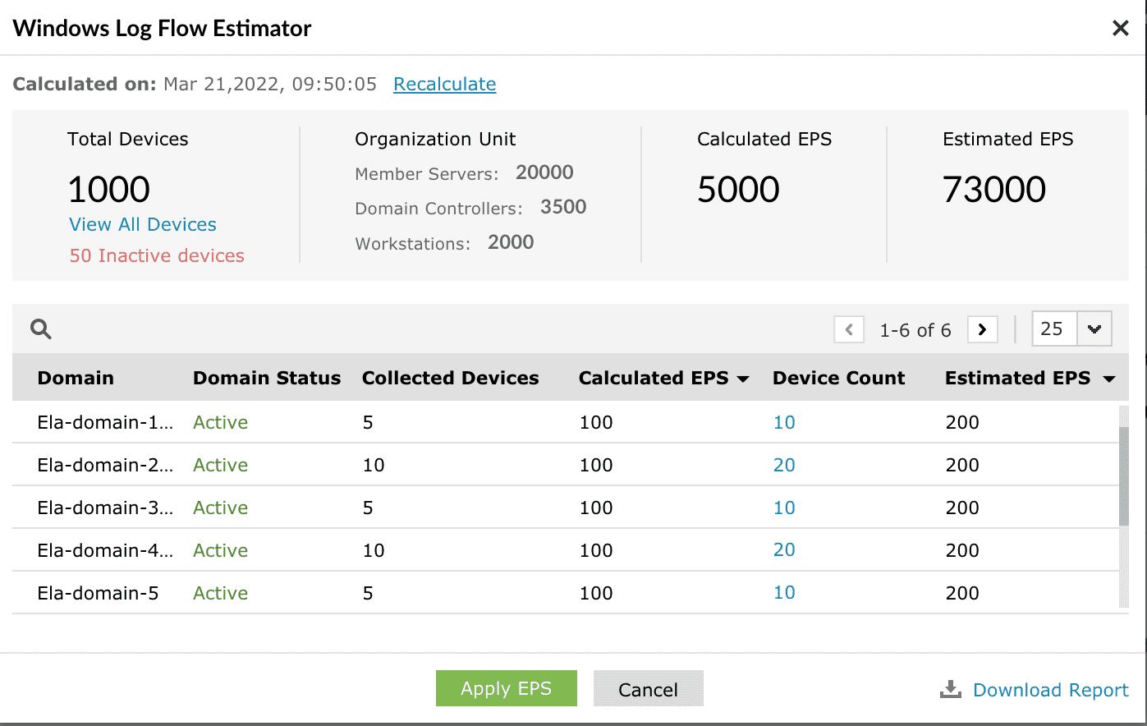Click the Domain column header
Viewport: 1147px width, 726px height.
[x=76, y=378]
